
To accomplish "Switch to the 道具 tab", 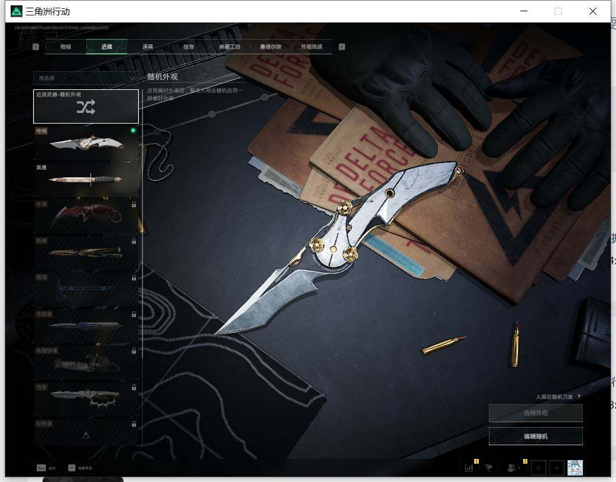I will pyautogui.click(x=148, y=47).
